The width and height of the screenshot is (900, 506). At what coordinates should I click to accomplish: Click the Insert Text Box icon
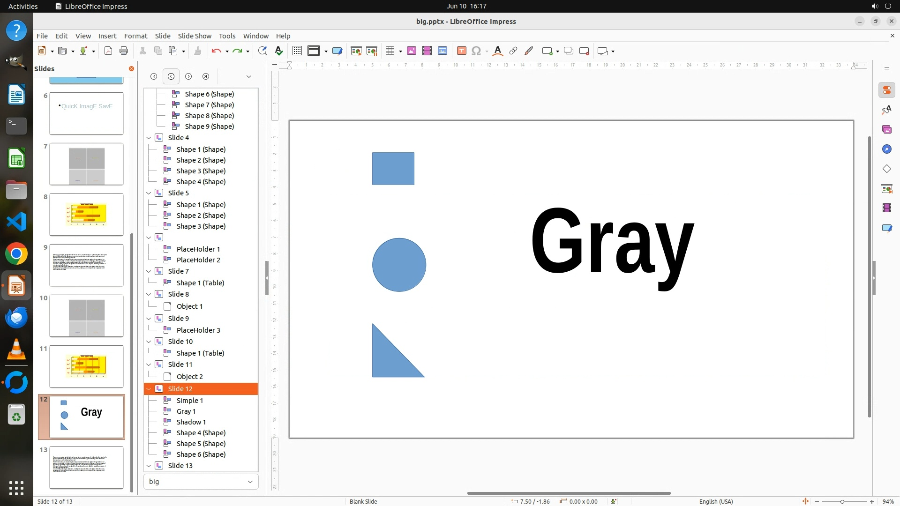pos(461,51)
